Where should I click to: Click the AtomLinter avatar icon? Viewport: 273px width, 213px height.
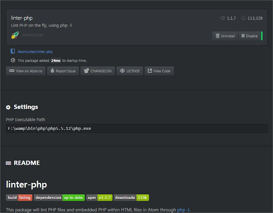(x=15, y=35)
